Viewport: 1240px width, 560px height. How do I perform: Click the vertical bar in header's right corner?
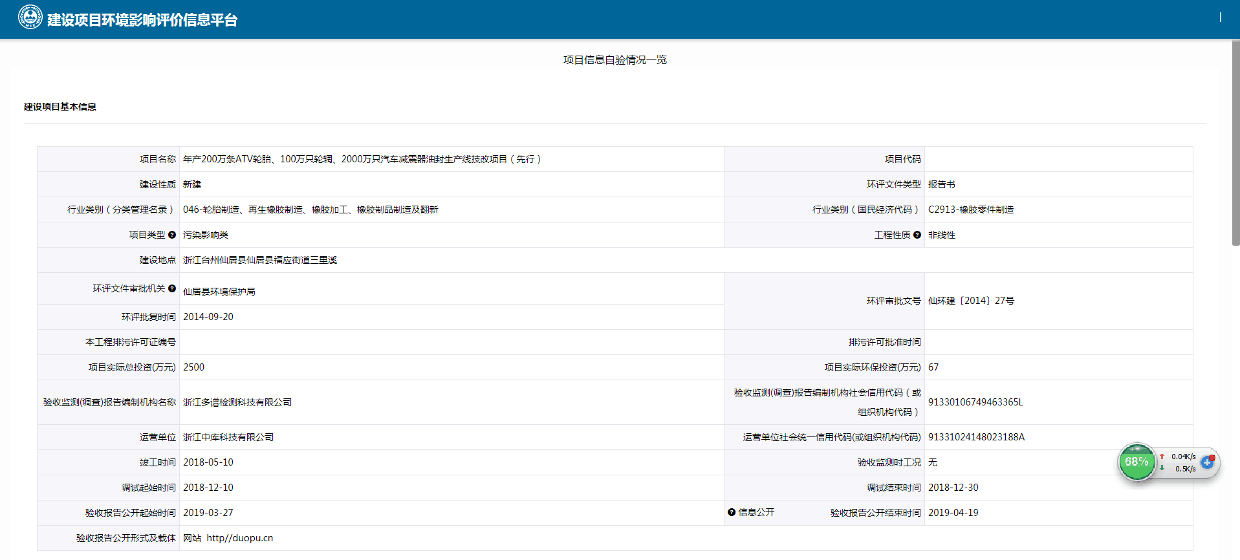click(1221, 17)
